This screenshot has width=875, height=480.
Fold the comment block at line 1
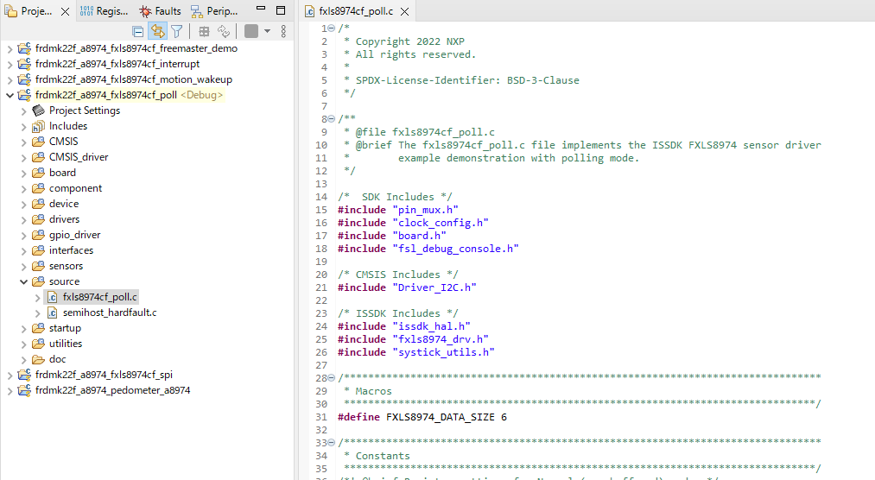point(332,28)
